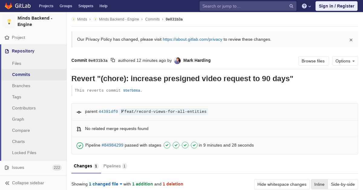Image resolution: width=363 pixels, height=190 pixels.
Task: Select Commits in the repository submenu
Action: [x=34, y=75]
